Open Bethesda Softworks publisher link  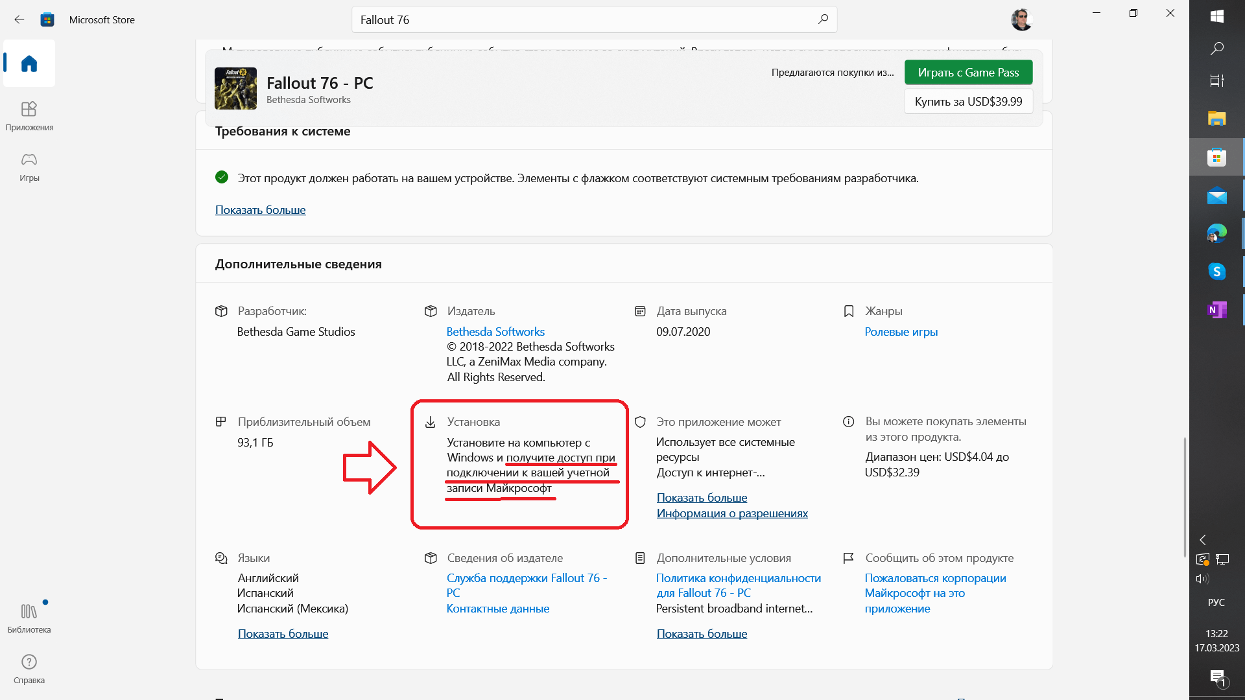tap(495, 331)
